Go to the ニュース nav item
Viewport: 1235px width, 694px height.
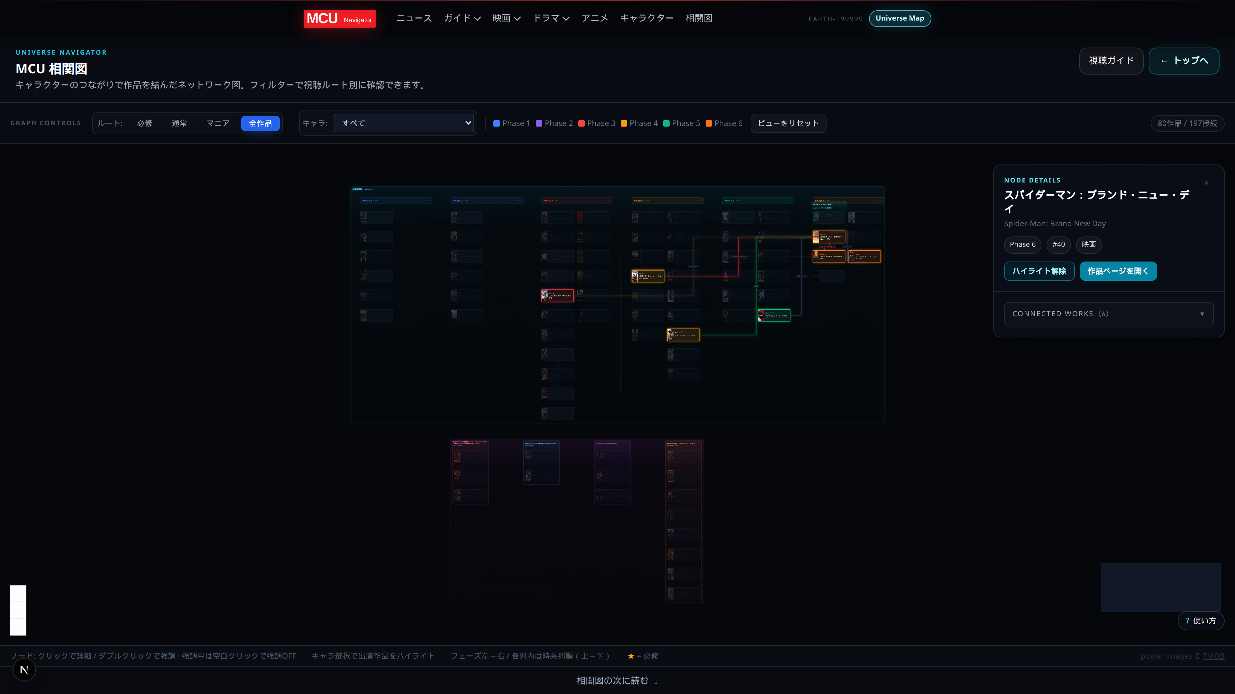pyautogui.click(x=414, y=18)
